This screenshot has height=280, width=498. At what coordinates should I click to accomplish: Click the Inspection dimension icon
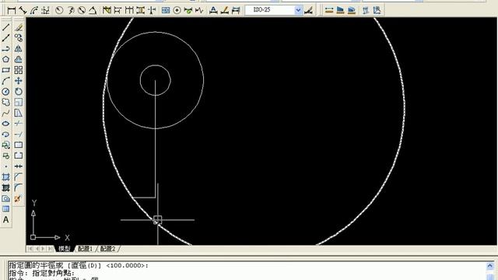188,10
